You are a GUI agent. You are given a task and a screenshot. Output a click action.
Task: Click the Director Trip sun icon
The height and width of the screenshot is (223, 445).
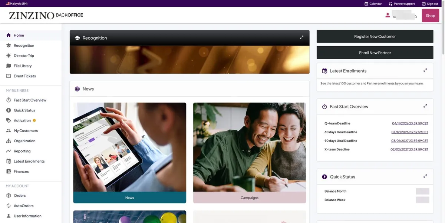(x=9, y=56)
